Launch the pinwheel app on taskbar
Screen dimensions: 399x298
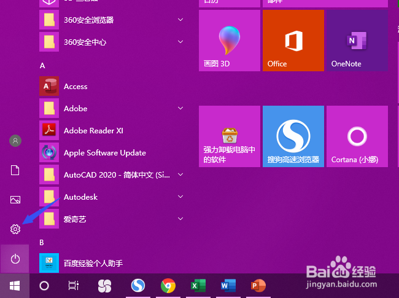[104, 286]
